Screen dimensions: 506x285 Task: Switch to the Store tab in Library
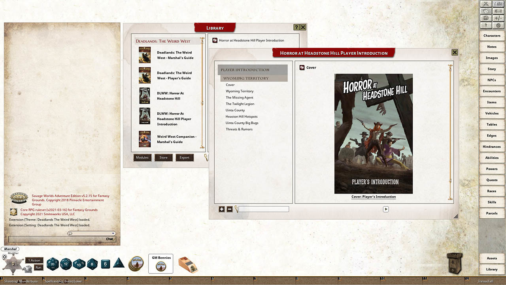point(163,157)
